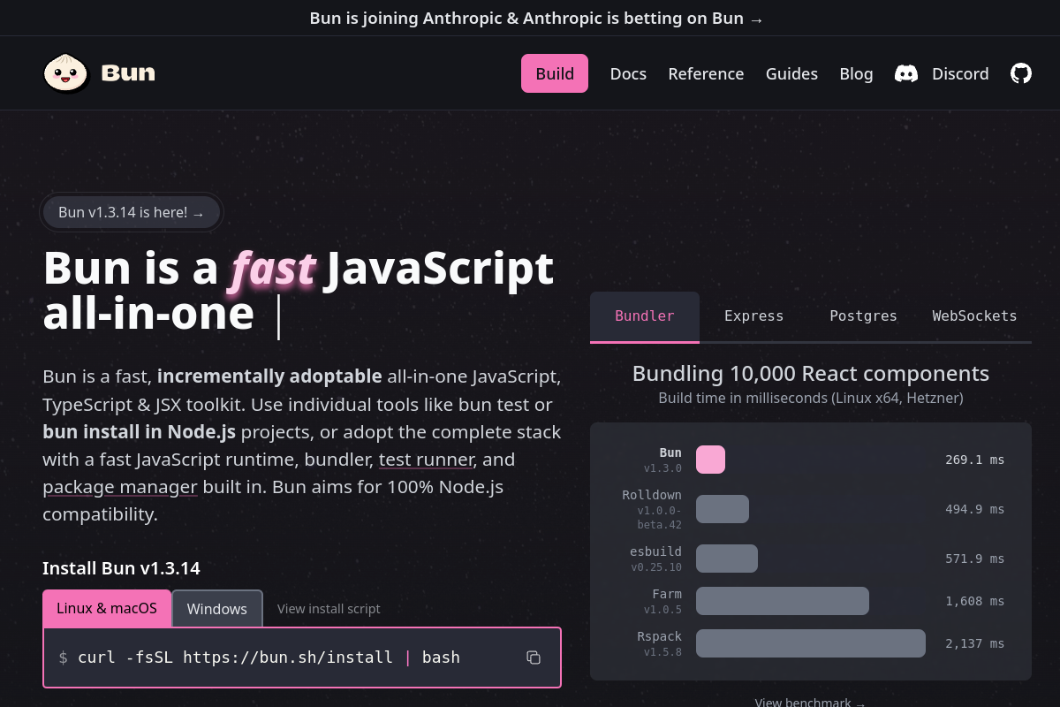Screen dimensions: 1060x707
Task: Open the Blog navigation item
Action: click(x=856, y=74)
